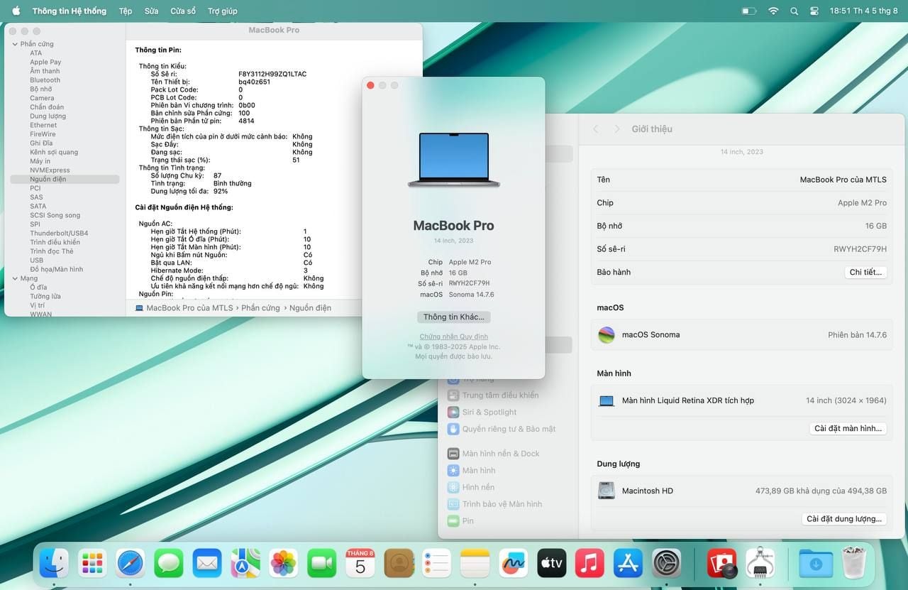Image resolution: width=908 pixels, height=590 pixels.
Task: Click the battery icon in the menu bar
Action: pyautogui.click(x=749, y=11)
